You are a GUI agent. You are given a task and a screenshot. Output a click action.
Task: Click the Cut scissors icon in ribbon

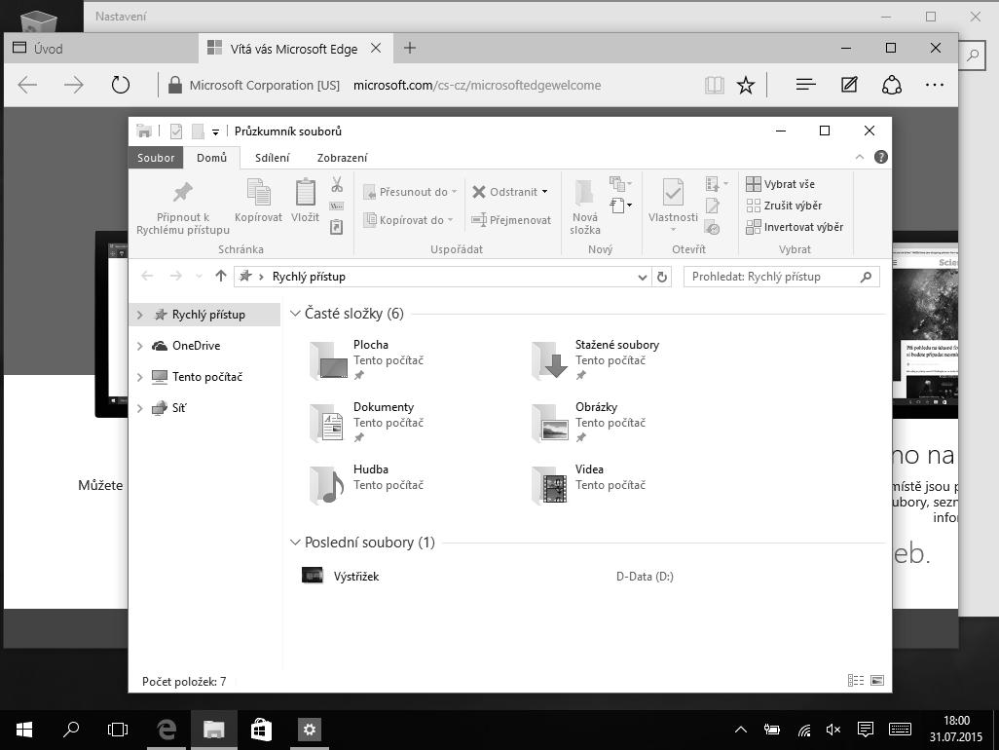click(x=337, y=184)
